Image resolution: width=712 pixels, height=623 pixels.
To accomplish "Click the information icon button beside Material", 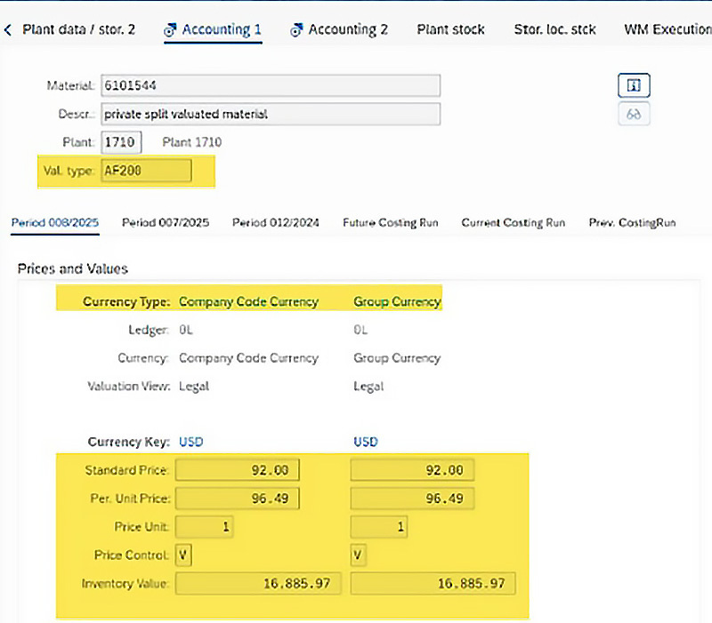I will [x=634, y=85].
